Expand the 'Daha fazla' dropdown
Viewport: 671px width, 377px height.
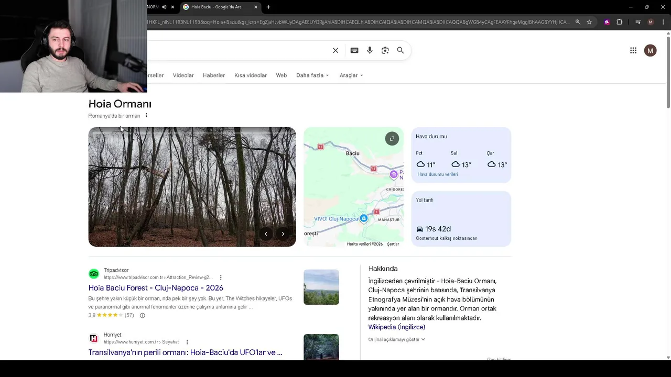312,75
